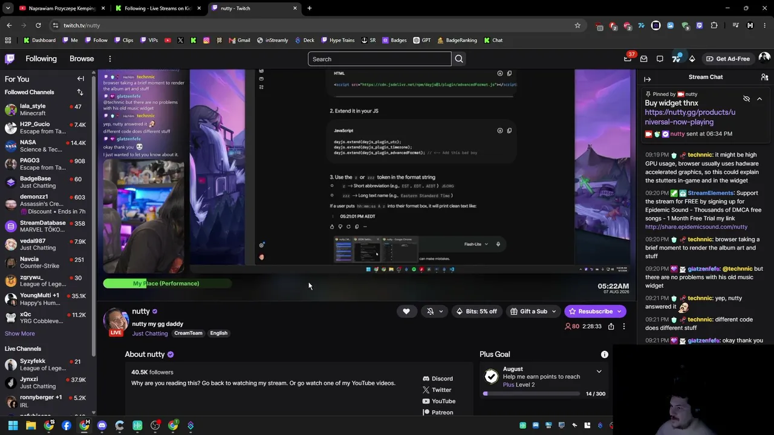Open the YouTube bookmark icon
Image resolution: width=774 pixels, height=435 pixels.
(167, 40)
